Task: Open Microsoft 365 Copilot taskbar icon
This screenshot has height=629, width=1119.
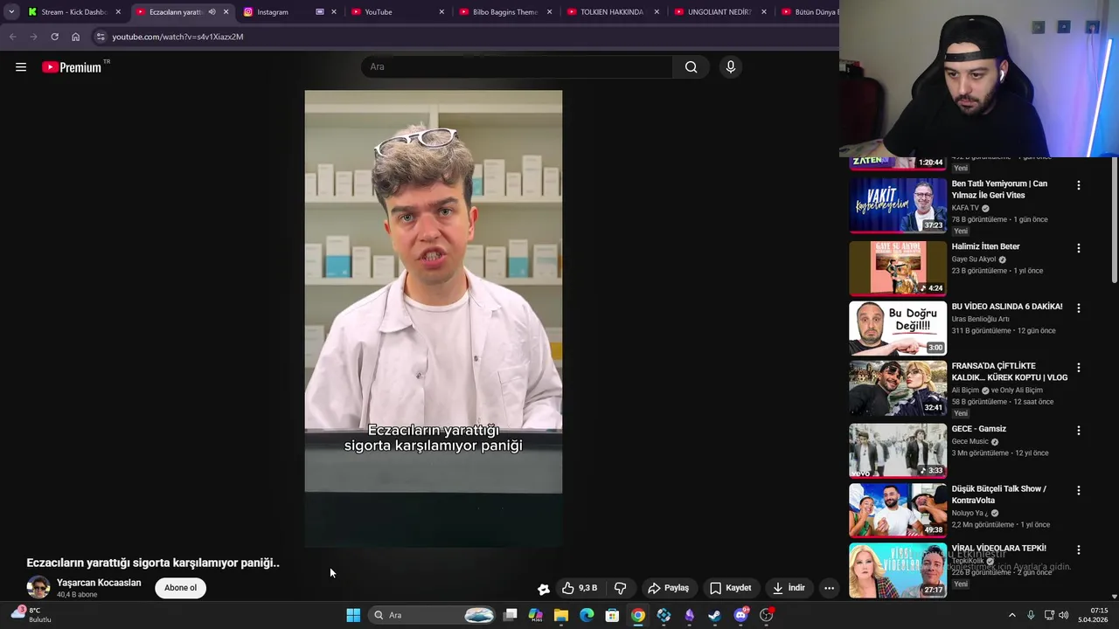Action: click(536, 615)
